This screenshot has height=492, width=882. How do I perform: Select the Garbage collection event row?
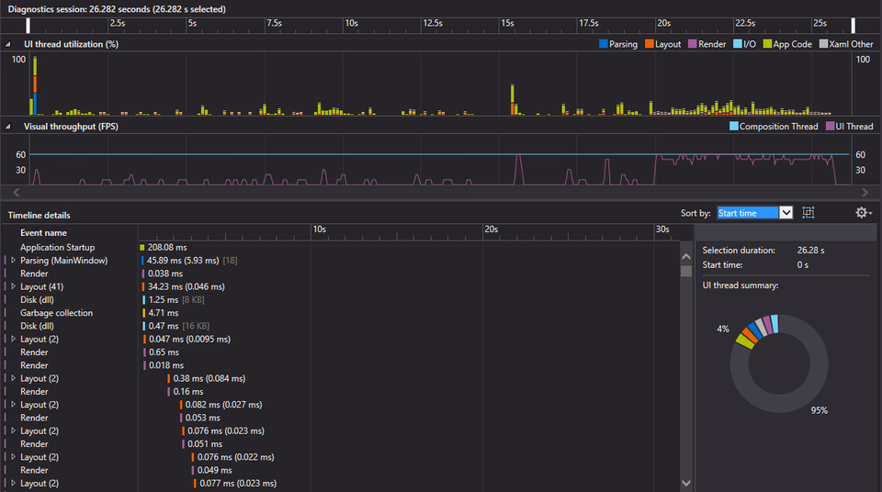coord(342,313)
